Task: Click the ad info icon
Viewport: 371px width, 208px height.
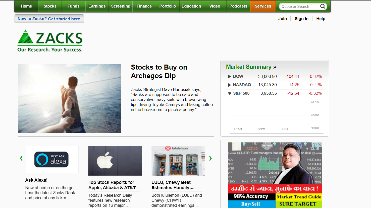Action: point(314,145)
